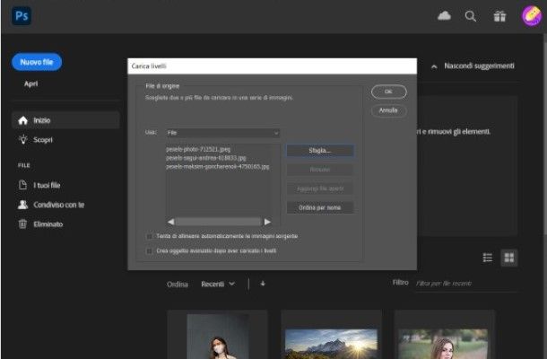Enable Crea oggetto avanzato checkbox
The width and height of the screenshot is (547, 359).
point(150,251)
